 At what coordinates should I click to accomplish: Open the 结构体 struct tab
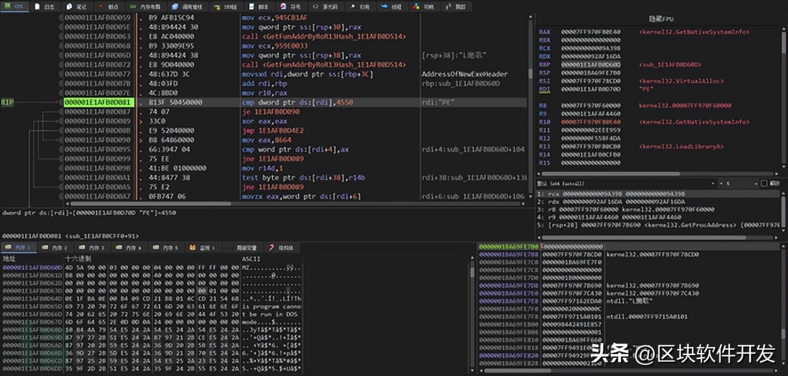click(282, 248)
